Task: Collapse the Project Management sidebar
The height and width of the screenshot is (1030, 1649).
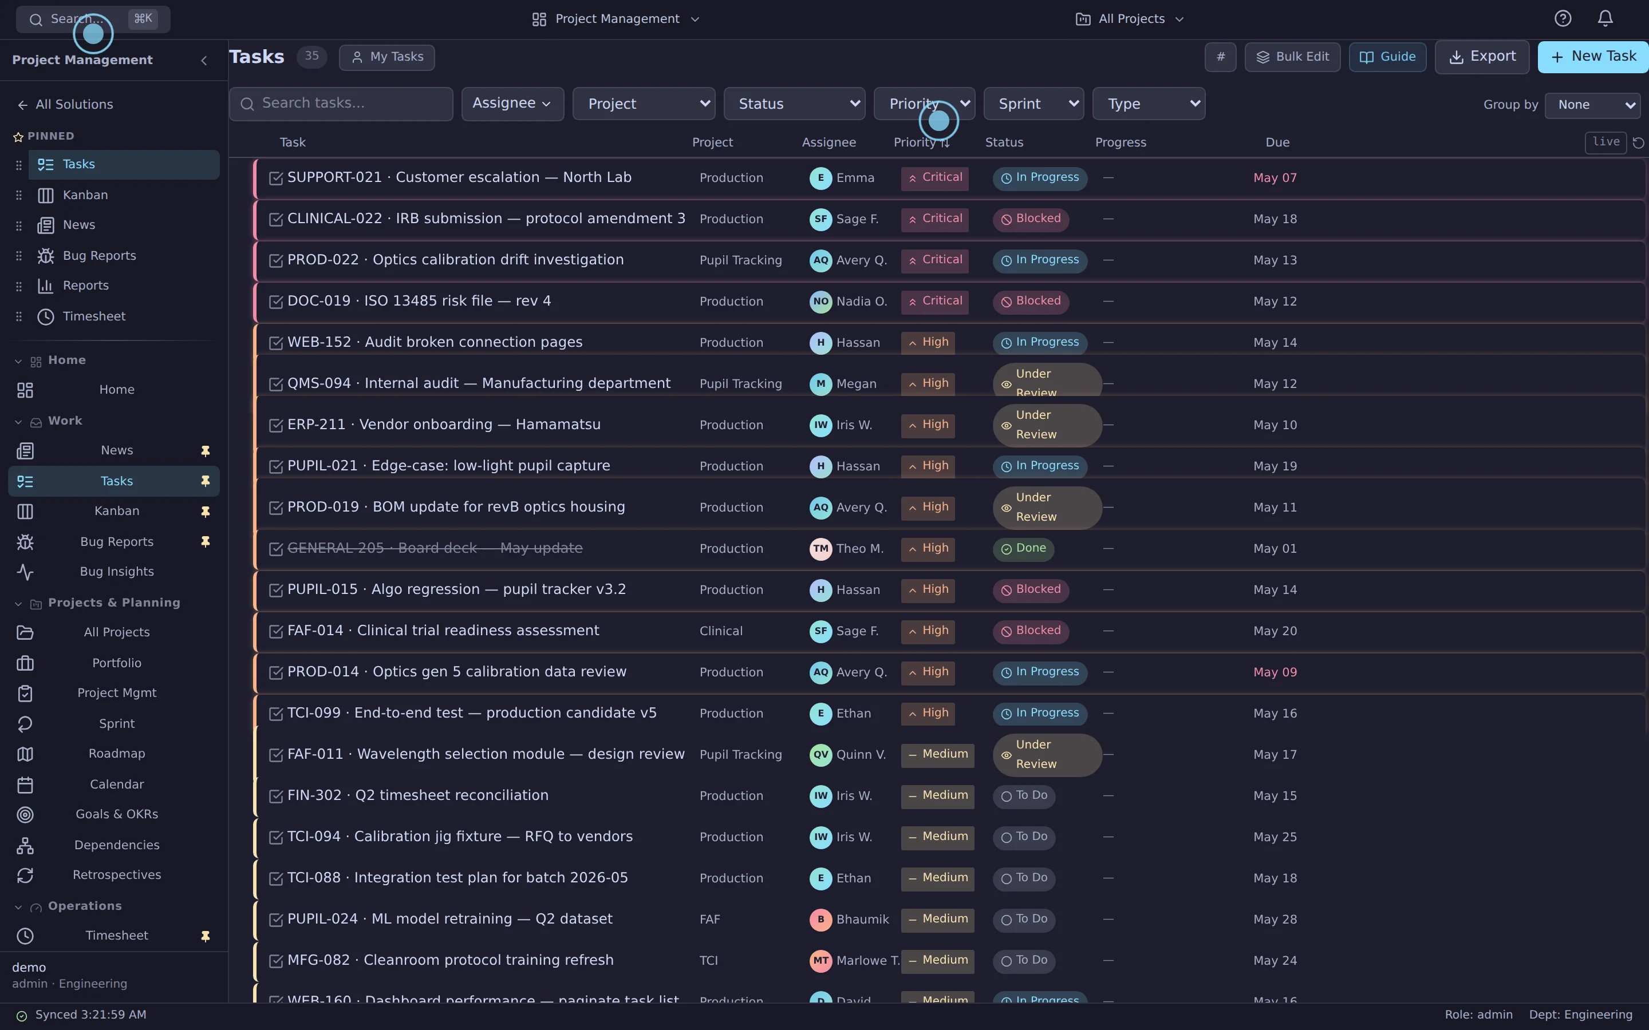Action: click(x=204, y=61)
